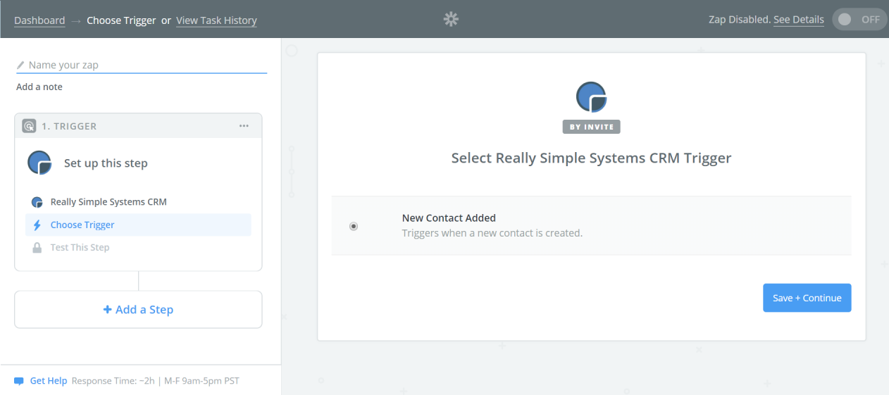Click the pencil icon beside Name your zap

(20, 65)
